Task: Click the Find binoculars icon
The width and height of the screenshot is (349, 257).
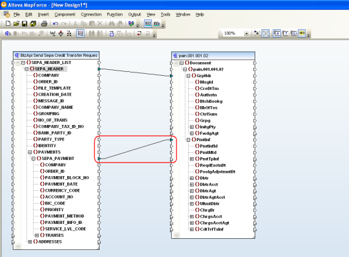Action: pyautogui.click(x=111, y=23)
